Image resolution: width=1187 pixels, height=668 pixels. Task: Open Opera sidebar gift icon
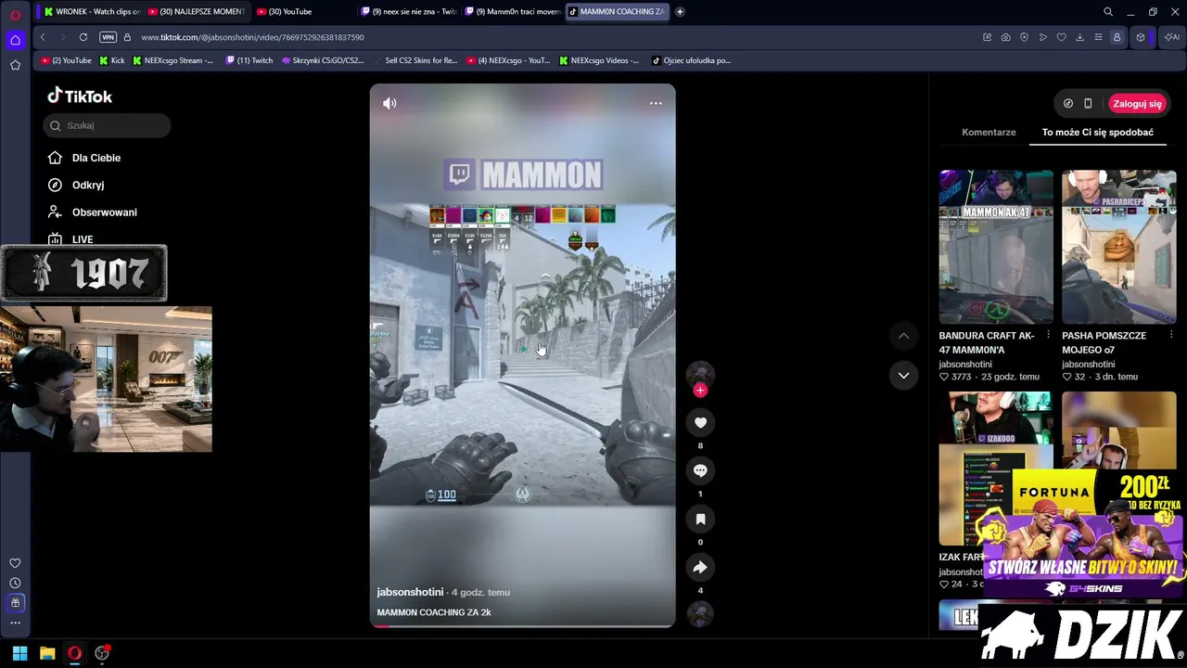click(x=15, y=603)
